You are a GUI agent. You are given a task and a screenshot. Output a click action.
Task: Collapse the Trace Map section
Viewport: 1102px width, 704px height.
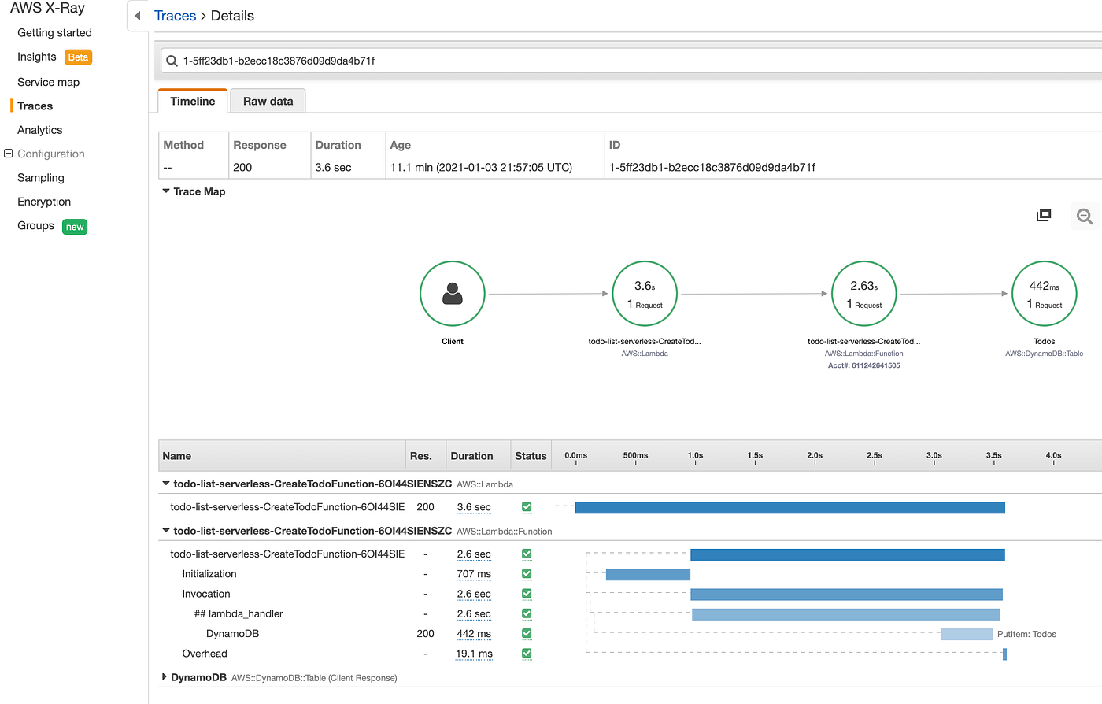(x=165, y=191)
